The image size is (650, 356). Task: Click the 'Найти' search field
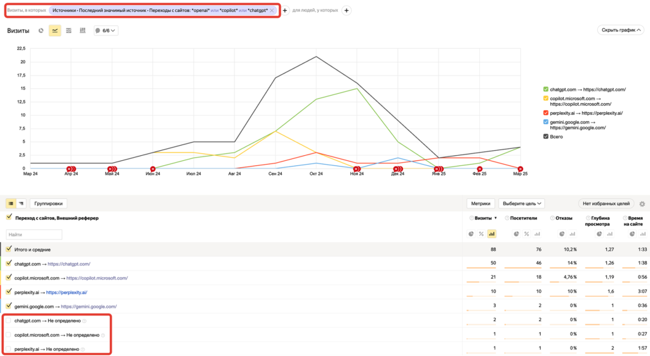point(34,234)
